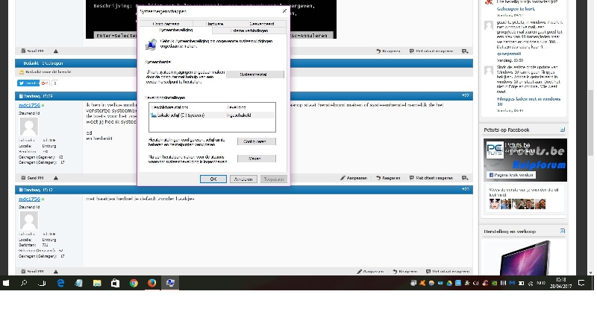Open File Explorer from the taskbar
The image size is (597, 335).
[x=97, y=283]
